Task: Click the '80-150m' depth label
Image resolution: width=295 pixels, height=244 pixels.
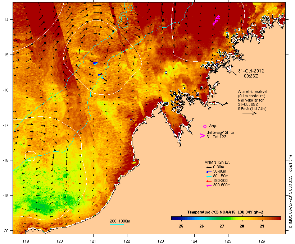Action: coord(221,176)
